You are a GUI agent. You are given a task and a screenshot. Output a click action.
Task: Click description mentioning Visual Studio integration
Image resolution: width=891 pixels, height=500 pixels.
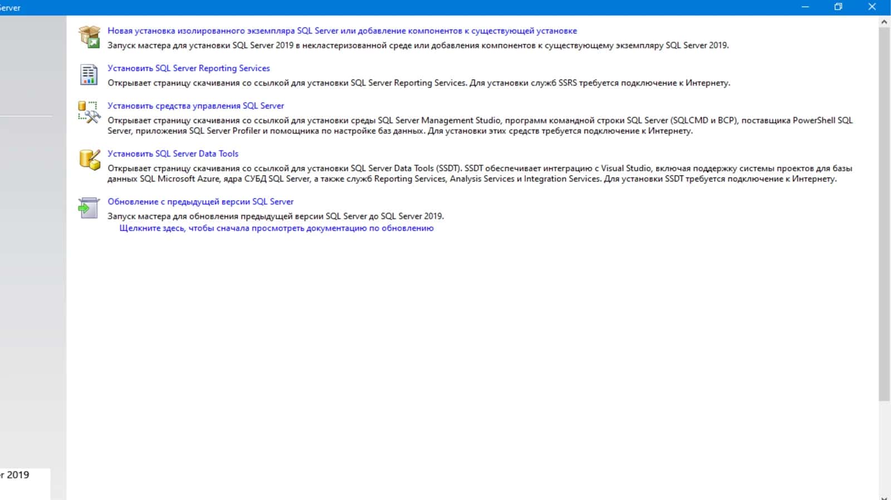coord(480,173)
